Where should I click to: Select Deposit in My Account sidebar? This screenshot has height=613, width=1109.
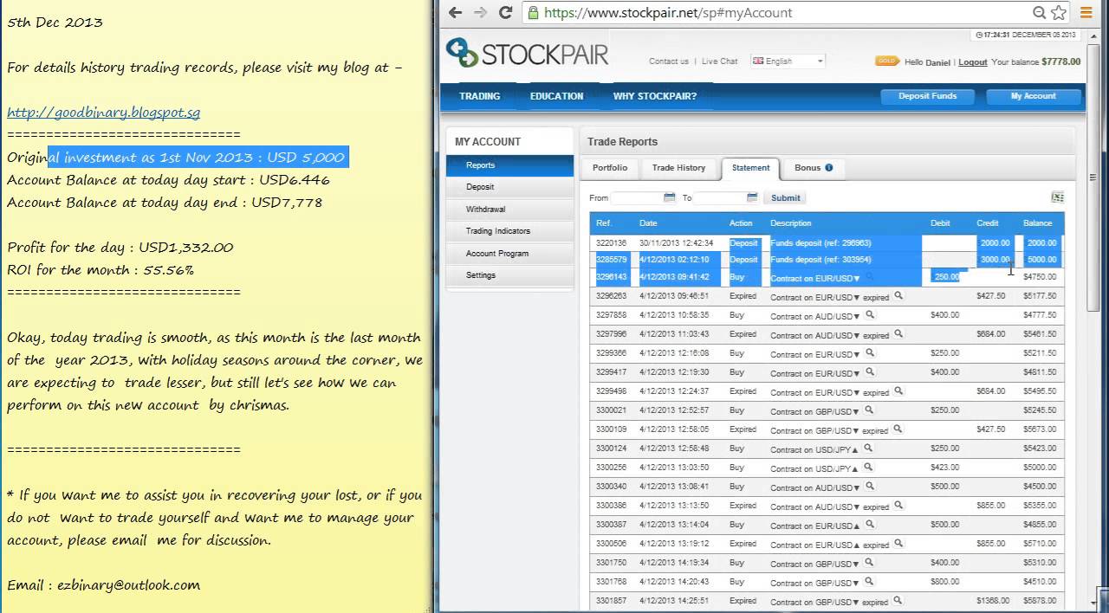(x=509, y=187)
